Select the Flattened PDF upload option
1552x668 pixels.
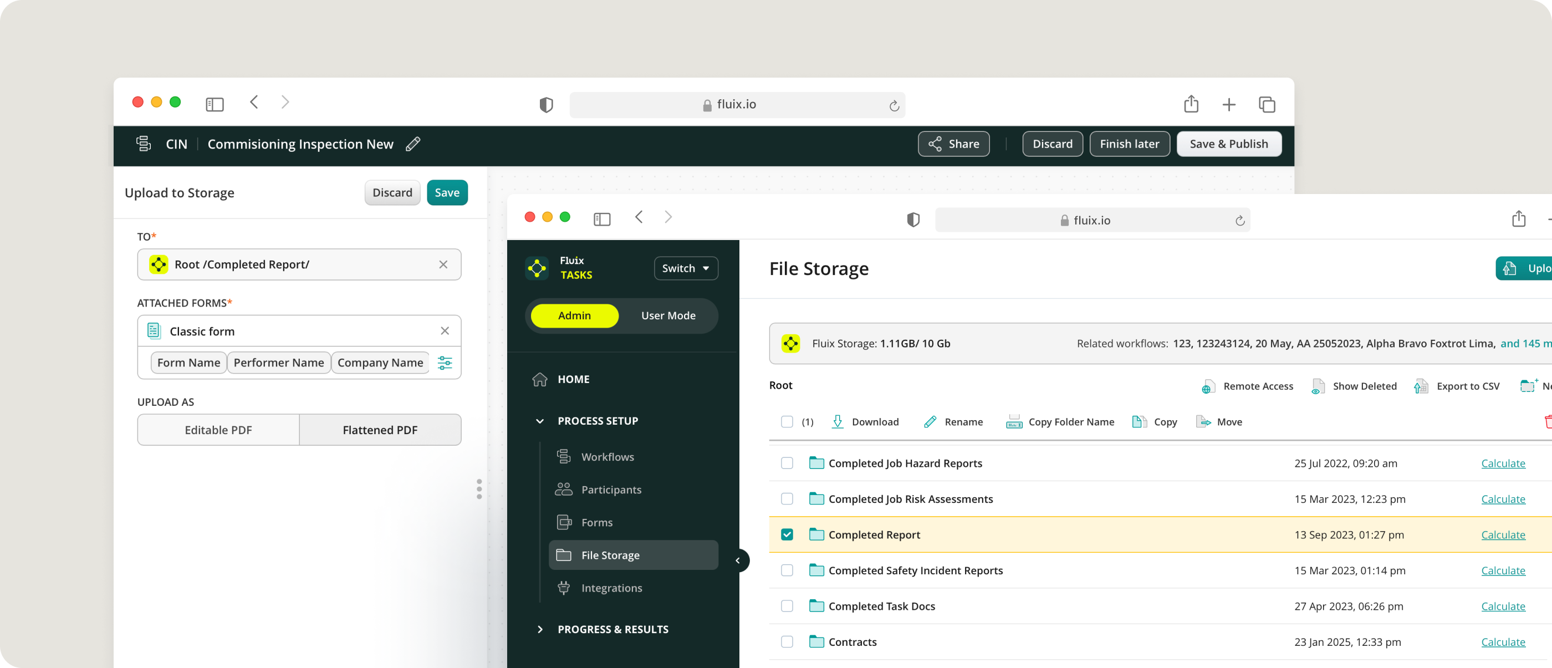(x=380, y=430)
